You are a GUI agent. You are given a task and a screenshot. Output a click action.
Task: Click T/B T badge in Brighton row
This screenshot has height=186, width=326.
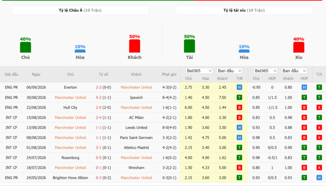pyautogui.click(x=239, y=177)
